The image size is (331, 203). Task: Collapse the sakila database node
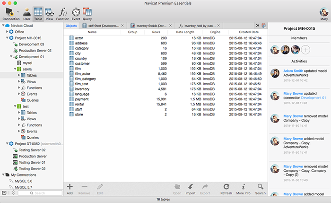(15, 69)
